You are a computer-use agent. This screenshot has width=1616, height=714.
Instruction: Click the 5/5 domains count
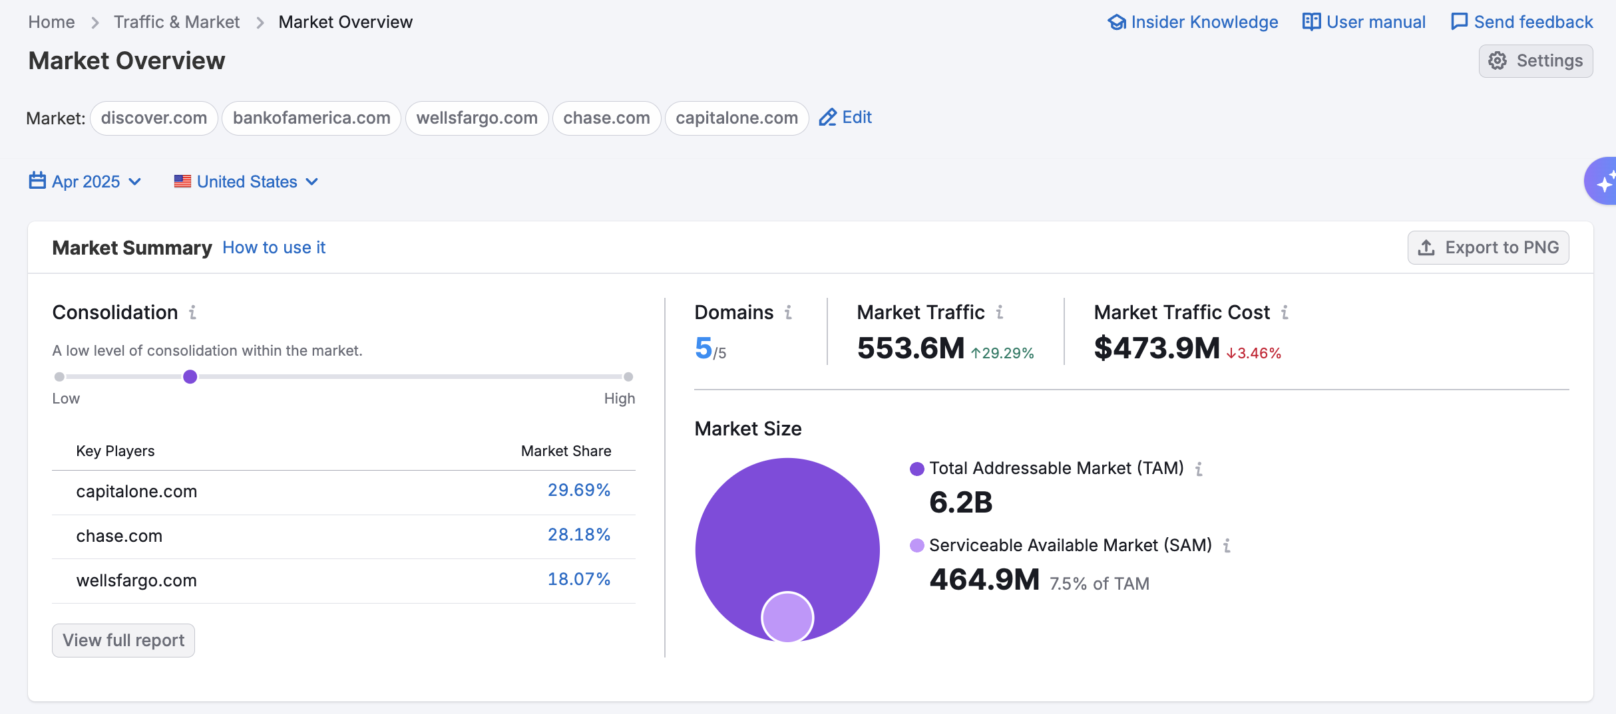[x=710, y=348]
